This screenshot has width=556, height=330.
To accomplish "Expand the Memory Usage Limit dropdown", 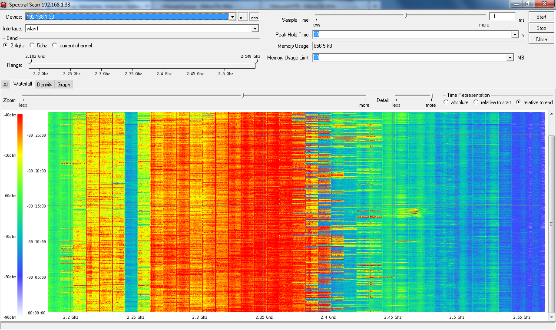I will click(x=510, y=58).
